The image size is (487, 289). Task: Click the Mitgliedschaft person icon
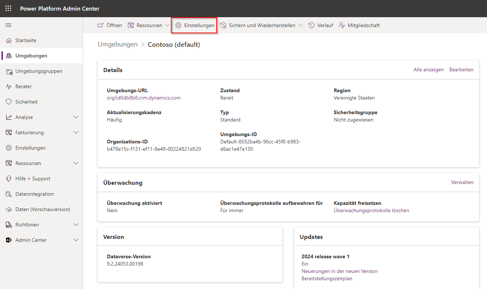click(342, 26)
